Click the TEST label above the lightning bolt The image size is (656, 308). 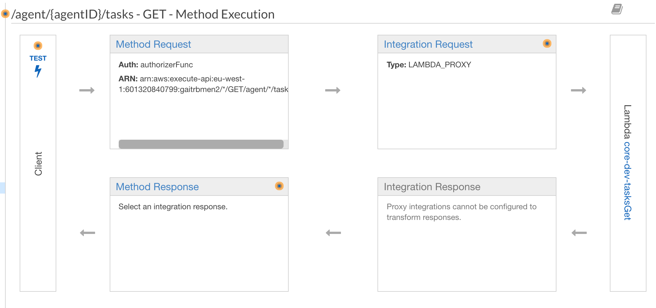38,58
